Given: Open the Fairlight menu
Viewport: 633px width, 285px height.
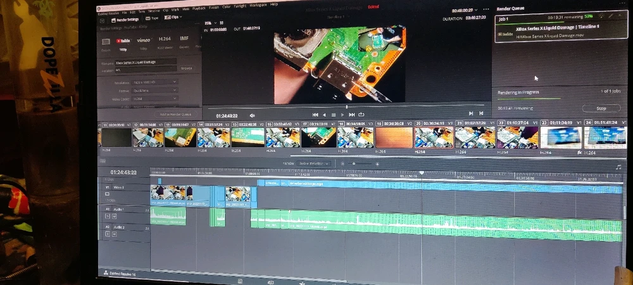Looking at the screenshot, I should click(240, 6).
